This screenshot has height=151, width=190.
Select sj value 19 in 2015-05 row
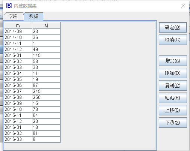[46, 79]
